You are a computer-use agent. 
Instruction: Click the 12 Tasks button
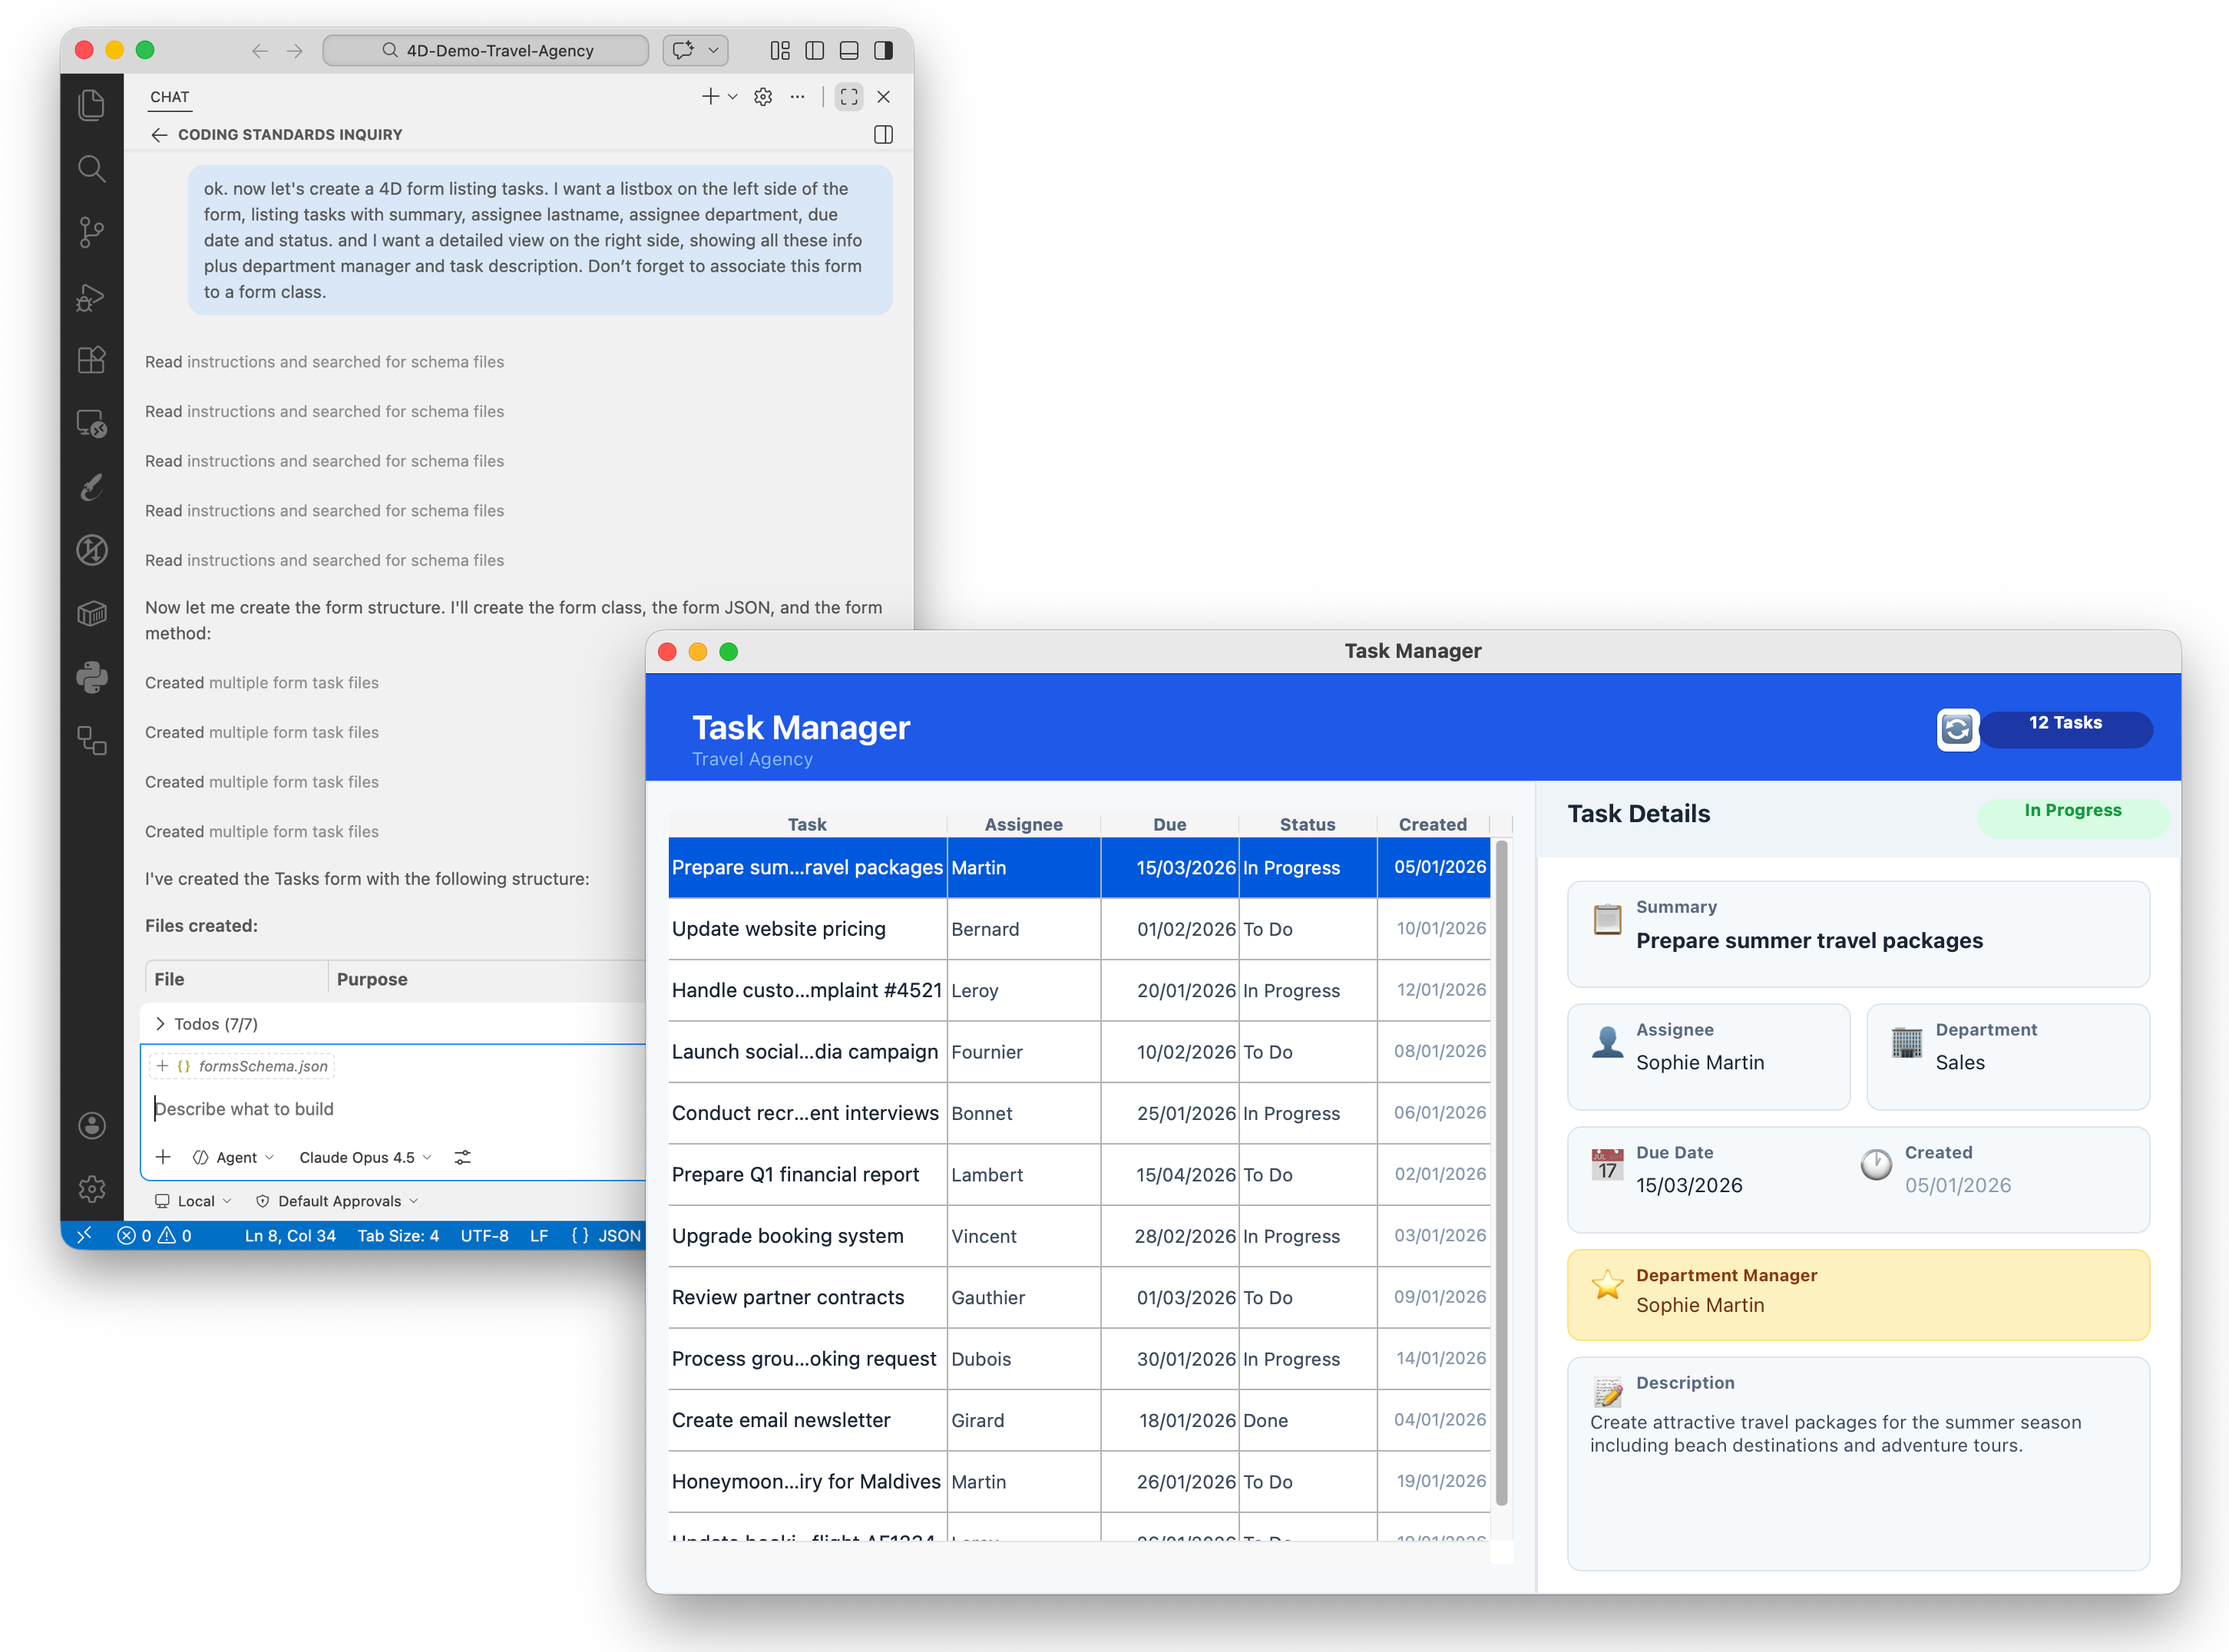[x=2065, y=729]
